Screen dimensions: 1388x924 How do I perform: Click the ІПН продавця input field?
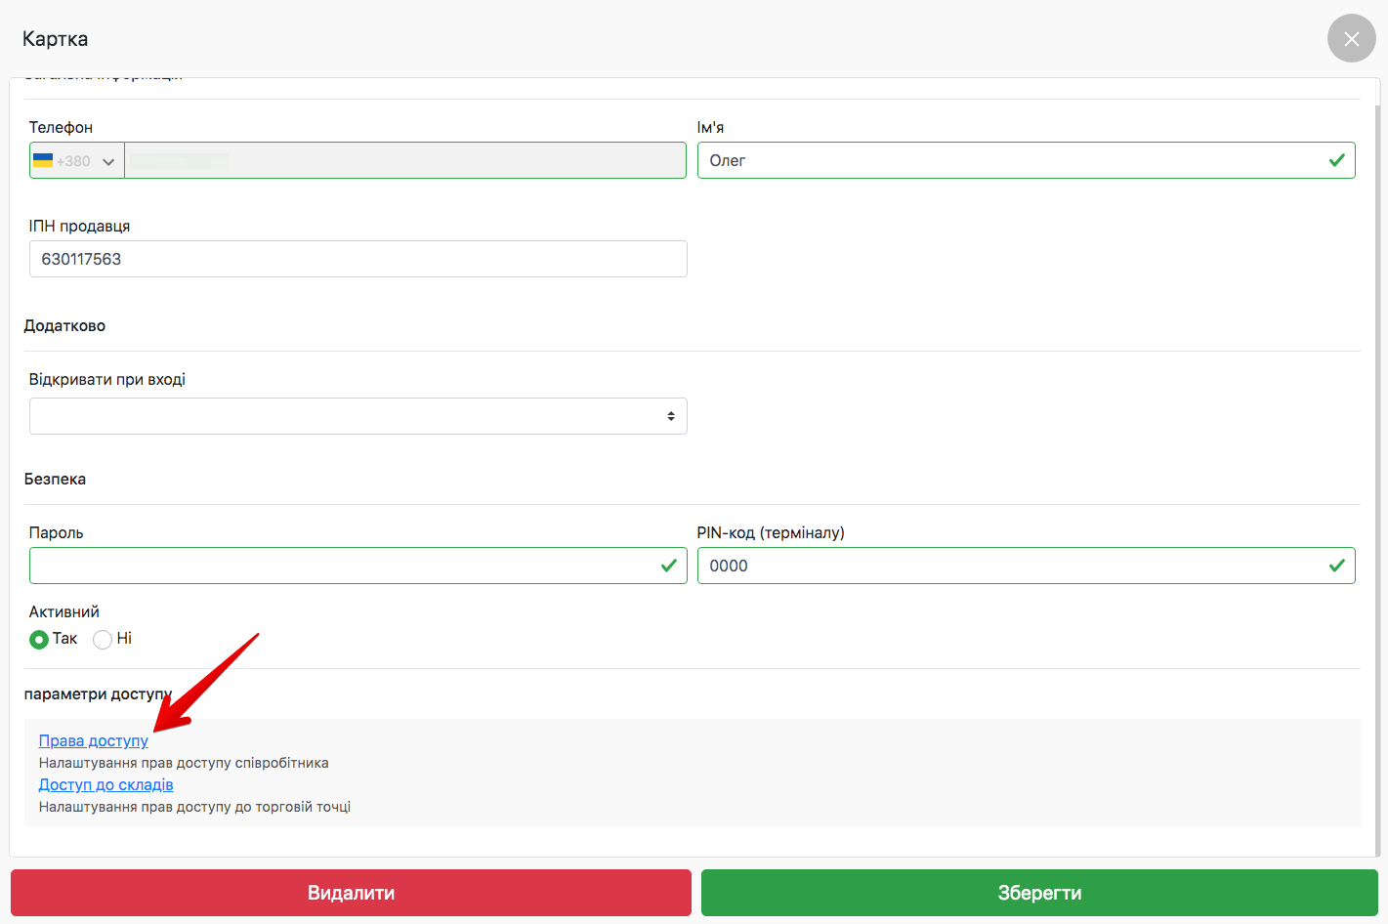click(x=358, y=259)
